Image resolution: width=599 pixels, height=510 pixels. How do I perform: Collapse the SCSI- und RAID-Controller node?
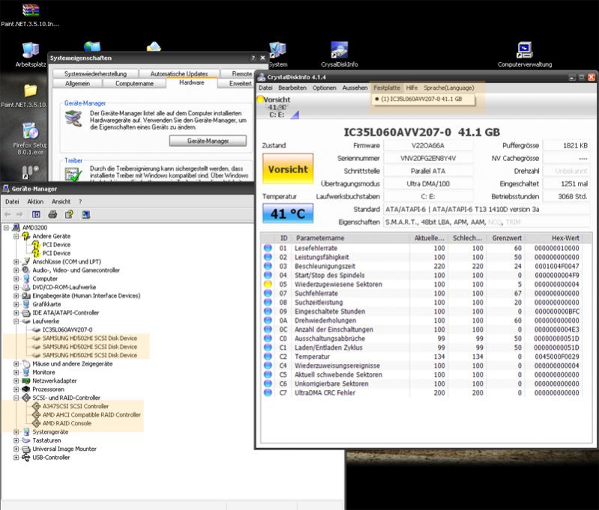tap(16, 398)
